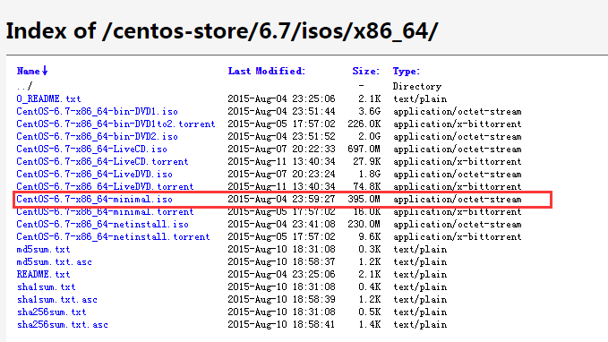Viewport: 608px width, 342px height.
Task: Sort by Type column header
Action: (406, 72)
